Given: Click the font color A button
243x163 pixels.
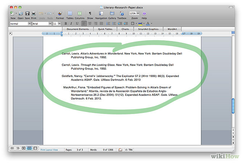Looking at the screenshot, I should (x=147, y=24).
